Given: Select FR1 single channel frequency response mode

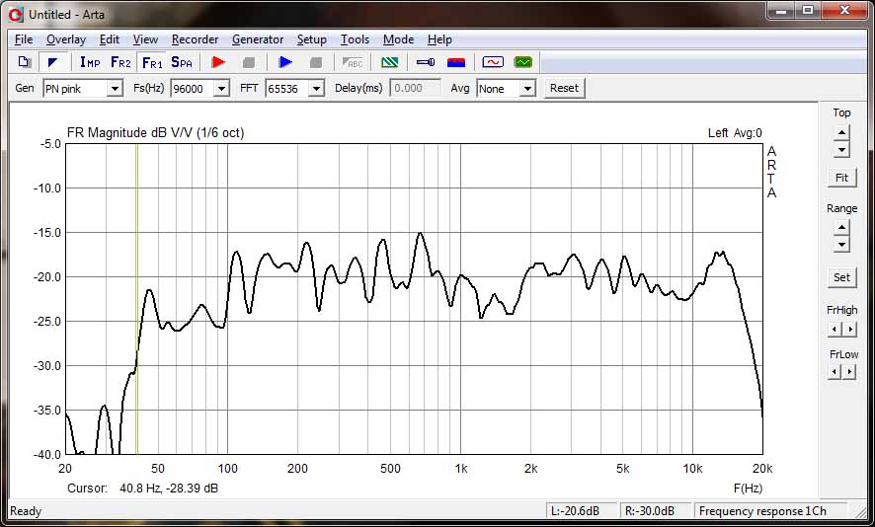Looking at the screenshot, I should click(152, 62).
